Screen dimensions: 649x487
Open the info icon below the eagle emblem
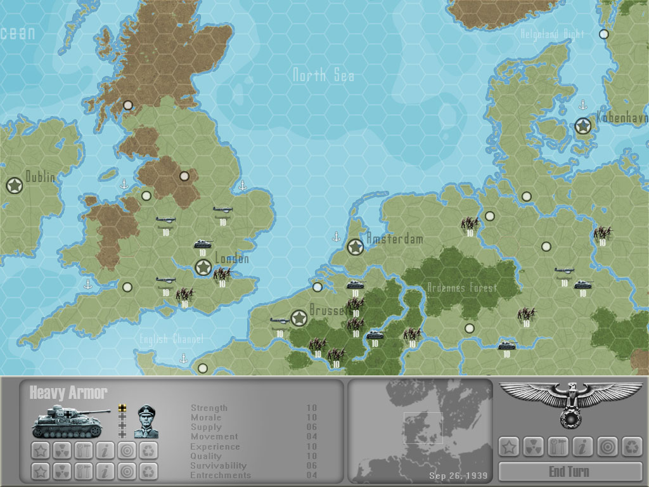coord(582,446)
